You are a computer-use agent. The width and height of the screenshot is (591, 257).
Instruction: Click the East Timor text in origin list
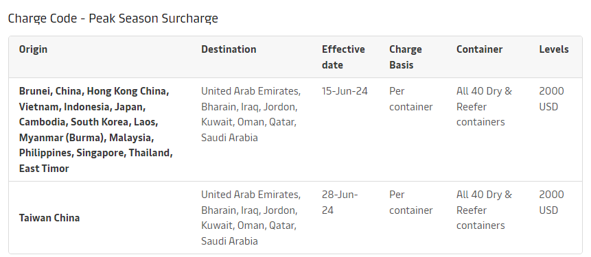coord(44,169)
